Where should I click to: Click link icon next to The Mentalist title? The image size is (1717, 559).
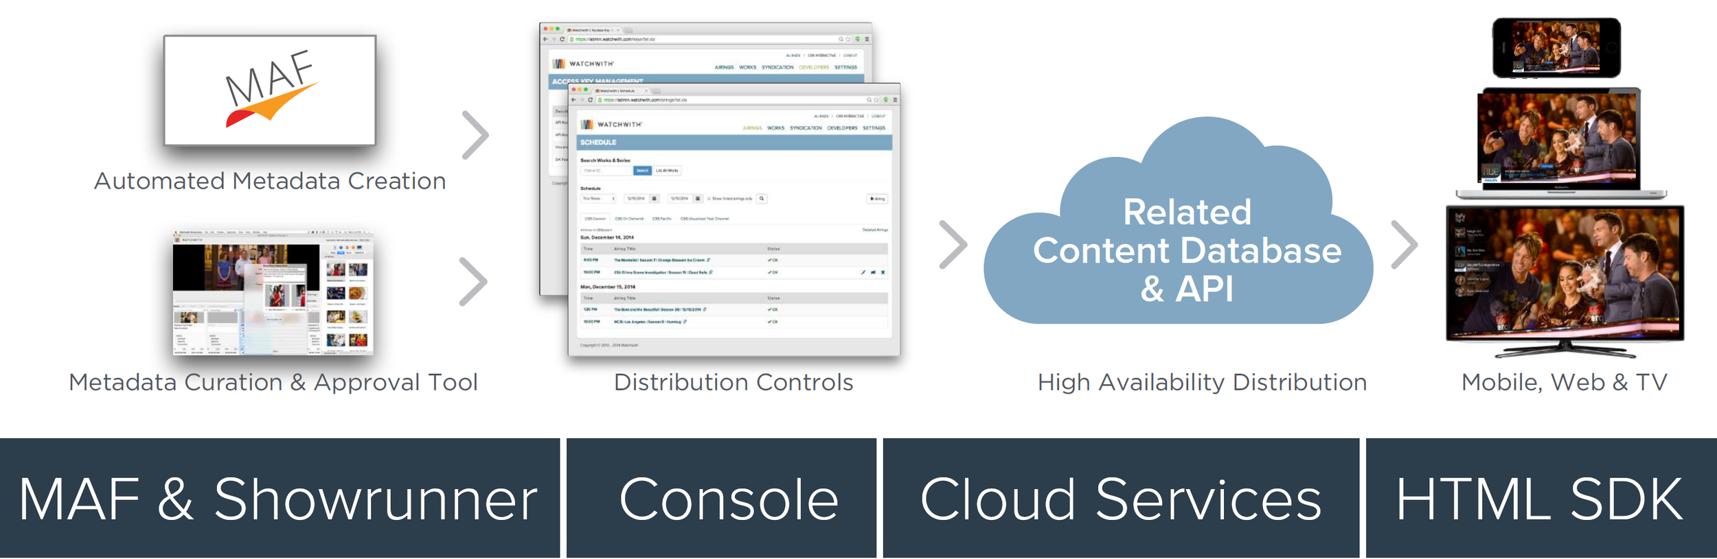pos(708,260)
